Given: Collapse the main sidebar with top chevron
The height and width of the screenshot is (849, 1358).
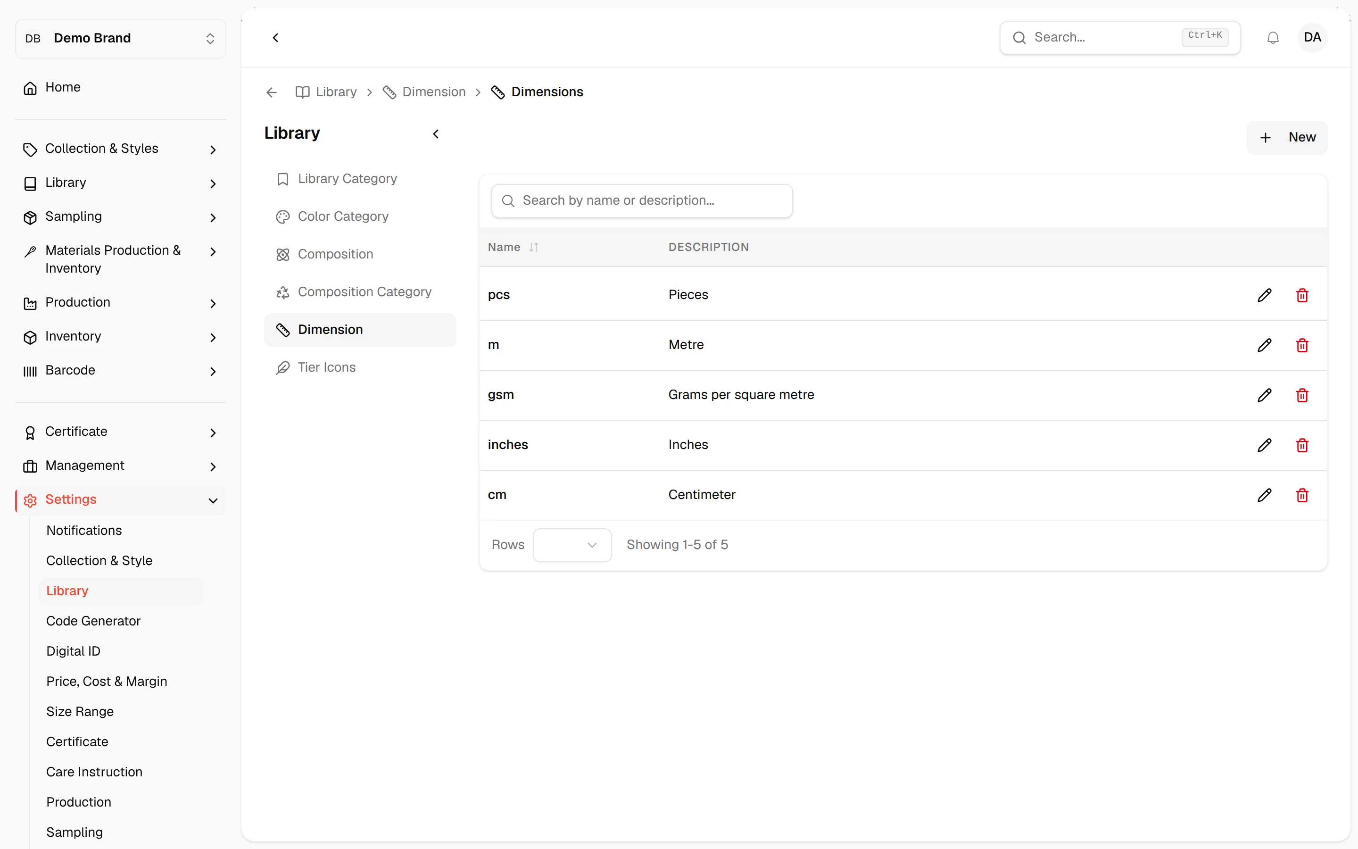Looking at the screenshot, I should coord(275,38).
